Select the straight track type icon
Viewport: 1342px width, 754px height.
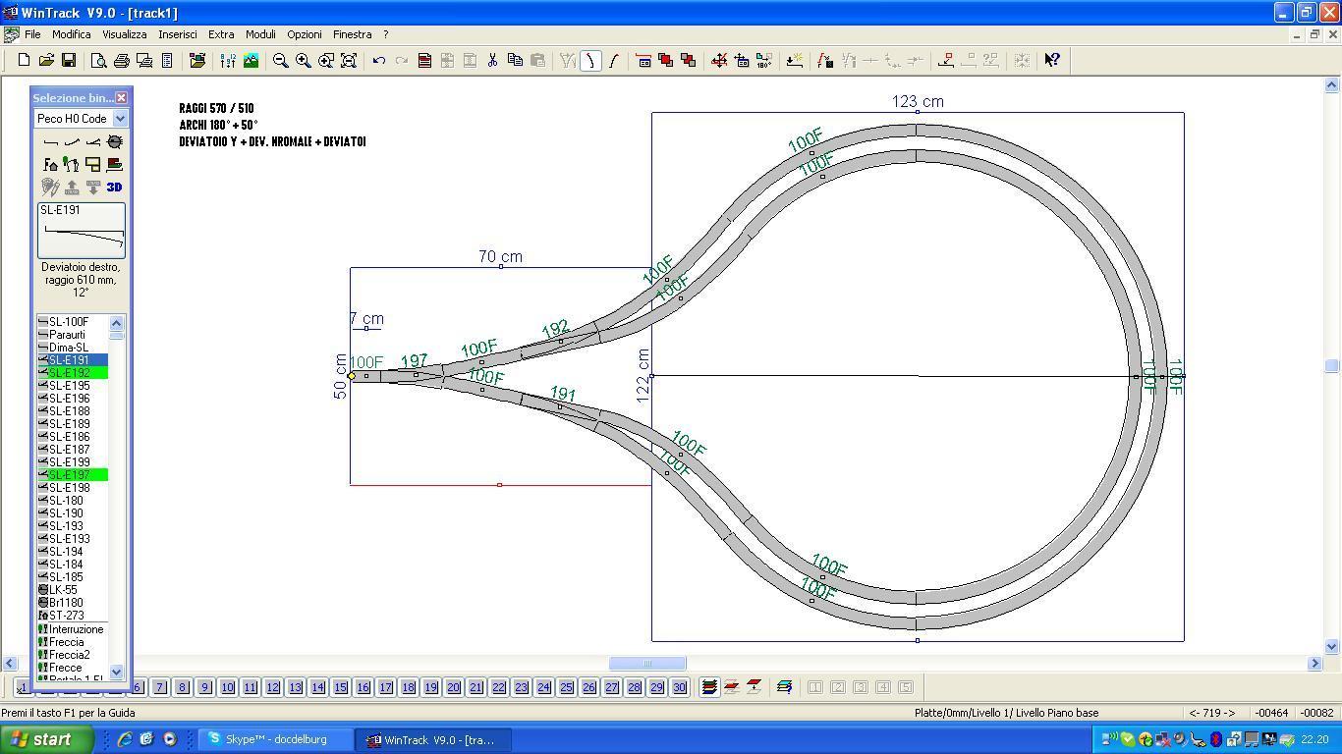click(50, 142)
